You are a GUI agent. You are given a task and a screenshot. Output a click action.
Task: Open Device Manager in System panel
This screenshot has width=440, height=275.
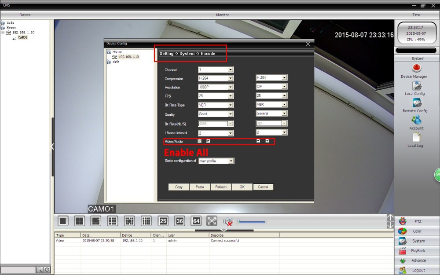(416, 68)
